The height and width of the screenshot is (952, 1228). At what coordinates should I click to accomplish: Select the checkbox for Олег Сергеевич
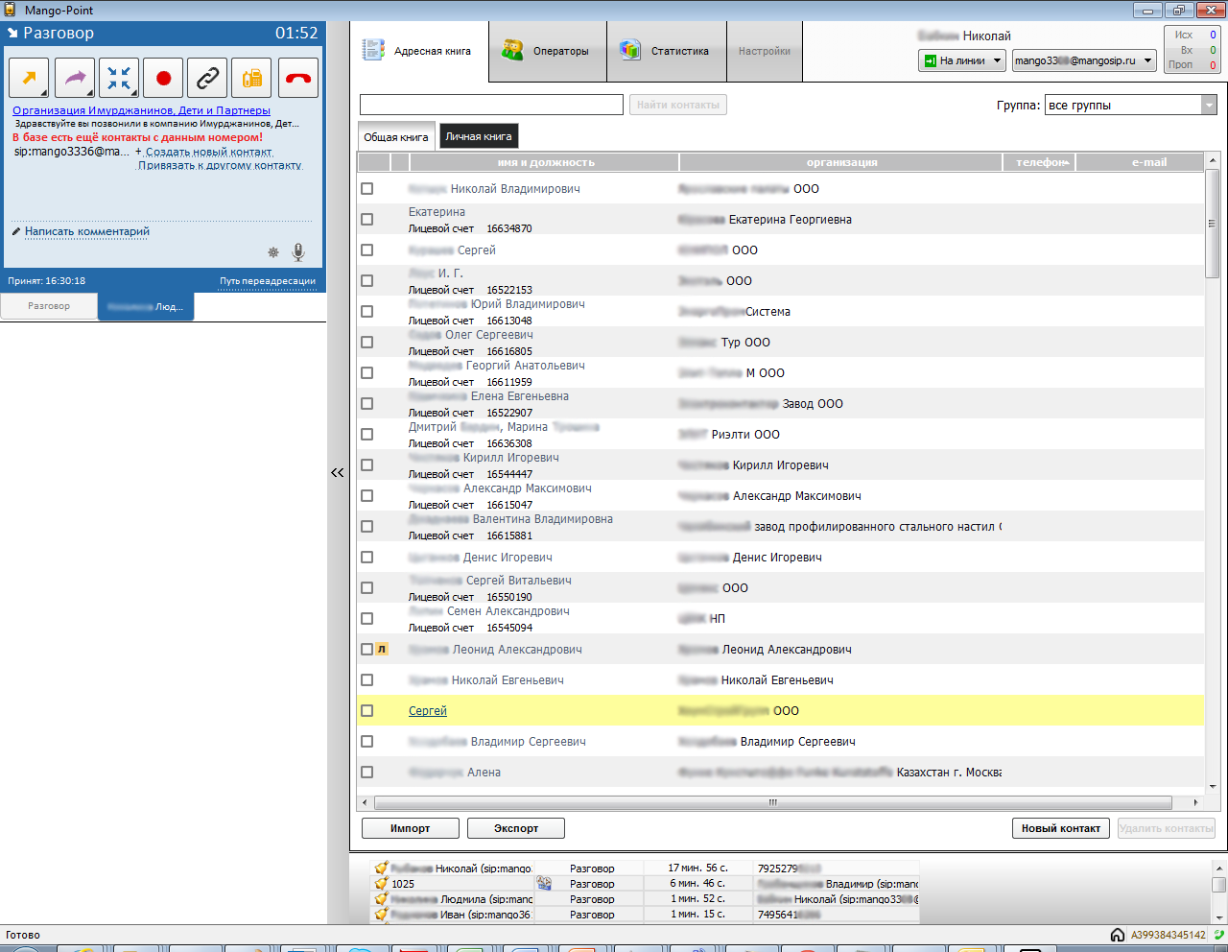(x=366, y=343)
